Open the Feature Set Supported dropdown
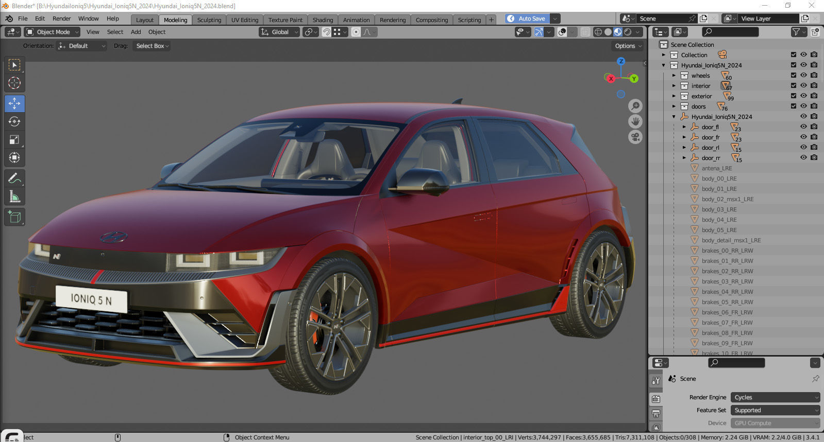 [x=775, y=410]
